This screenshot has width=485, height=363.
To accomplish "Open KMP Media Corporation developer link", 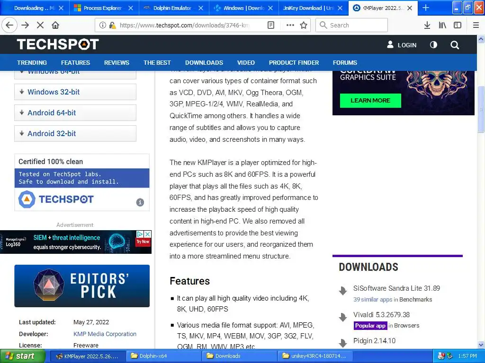I will [105, 334].
